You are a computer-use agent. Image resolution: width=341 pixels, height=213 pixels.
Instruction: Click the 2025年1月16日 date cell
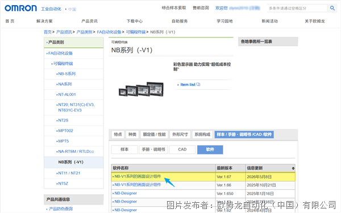(x=270, y=194)
